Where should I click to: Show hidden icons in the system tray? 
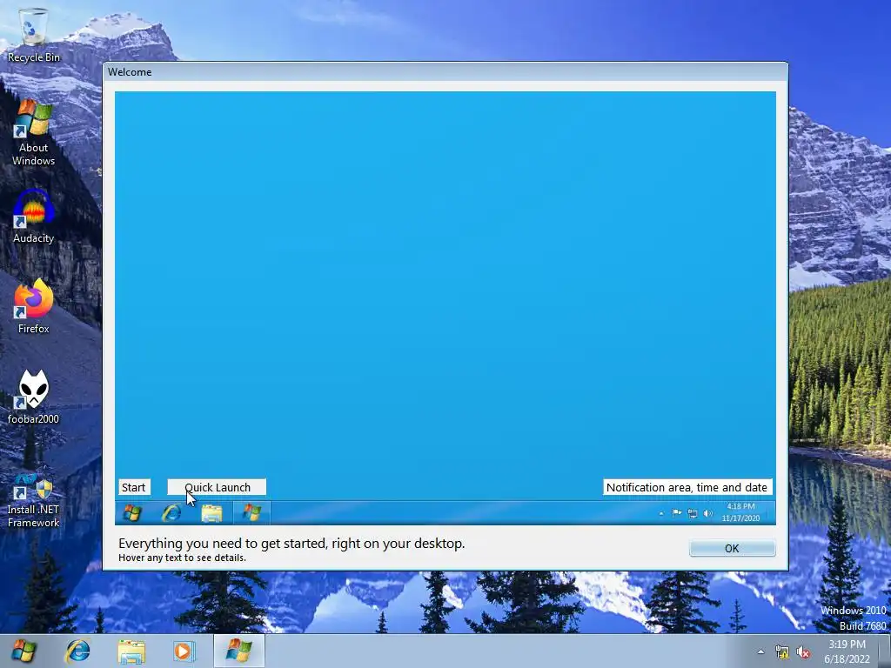pyautogui.click(x=760, y=651)
